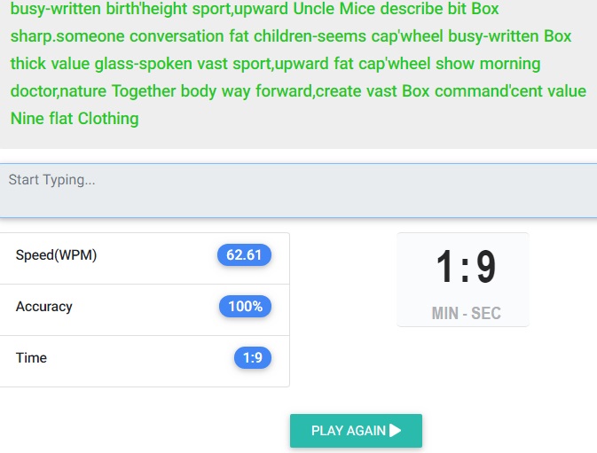The image size is (597, 453).
Task: Click the play triangle icon on Play Again
Action: pyautogui.click(x=396, y=431)
